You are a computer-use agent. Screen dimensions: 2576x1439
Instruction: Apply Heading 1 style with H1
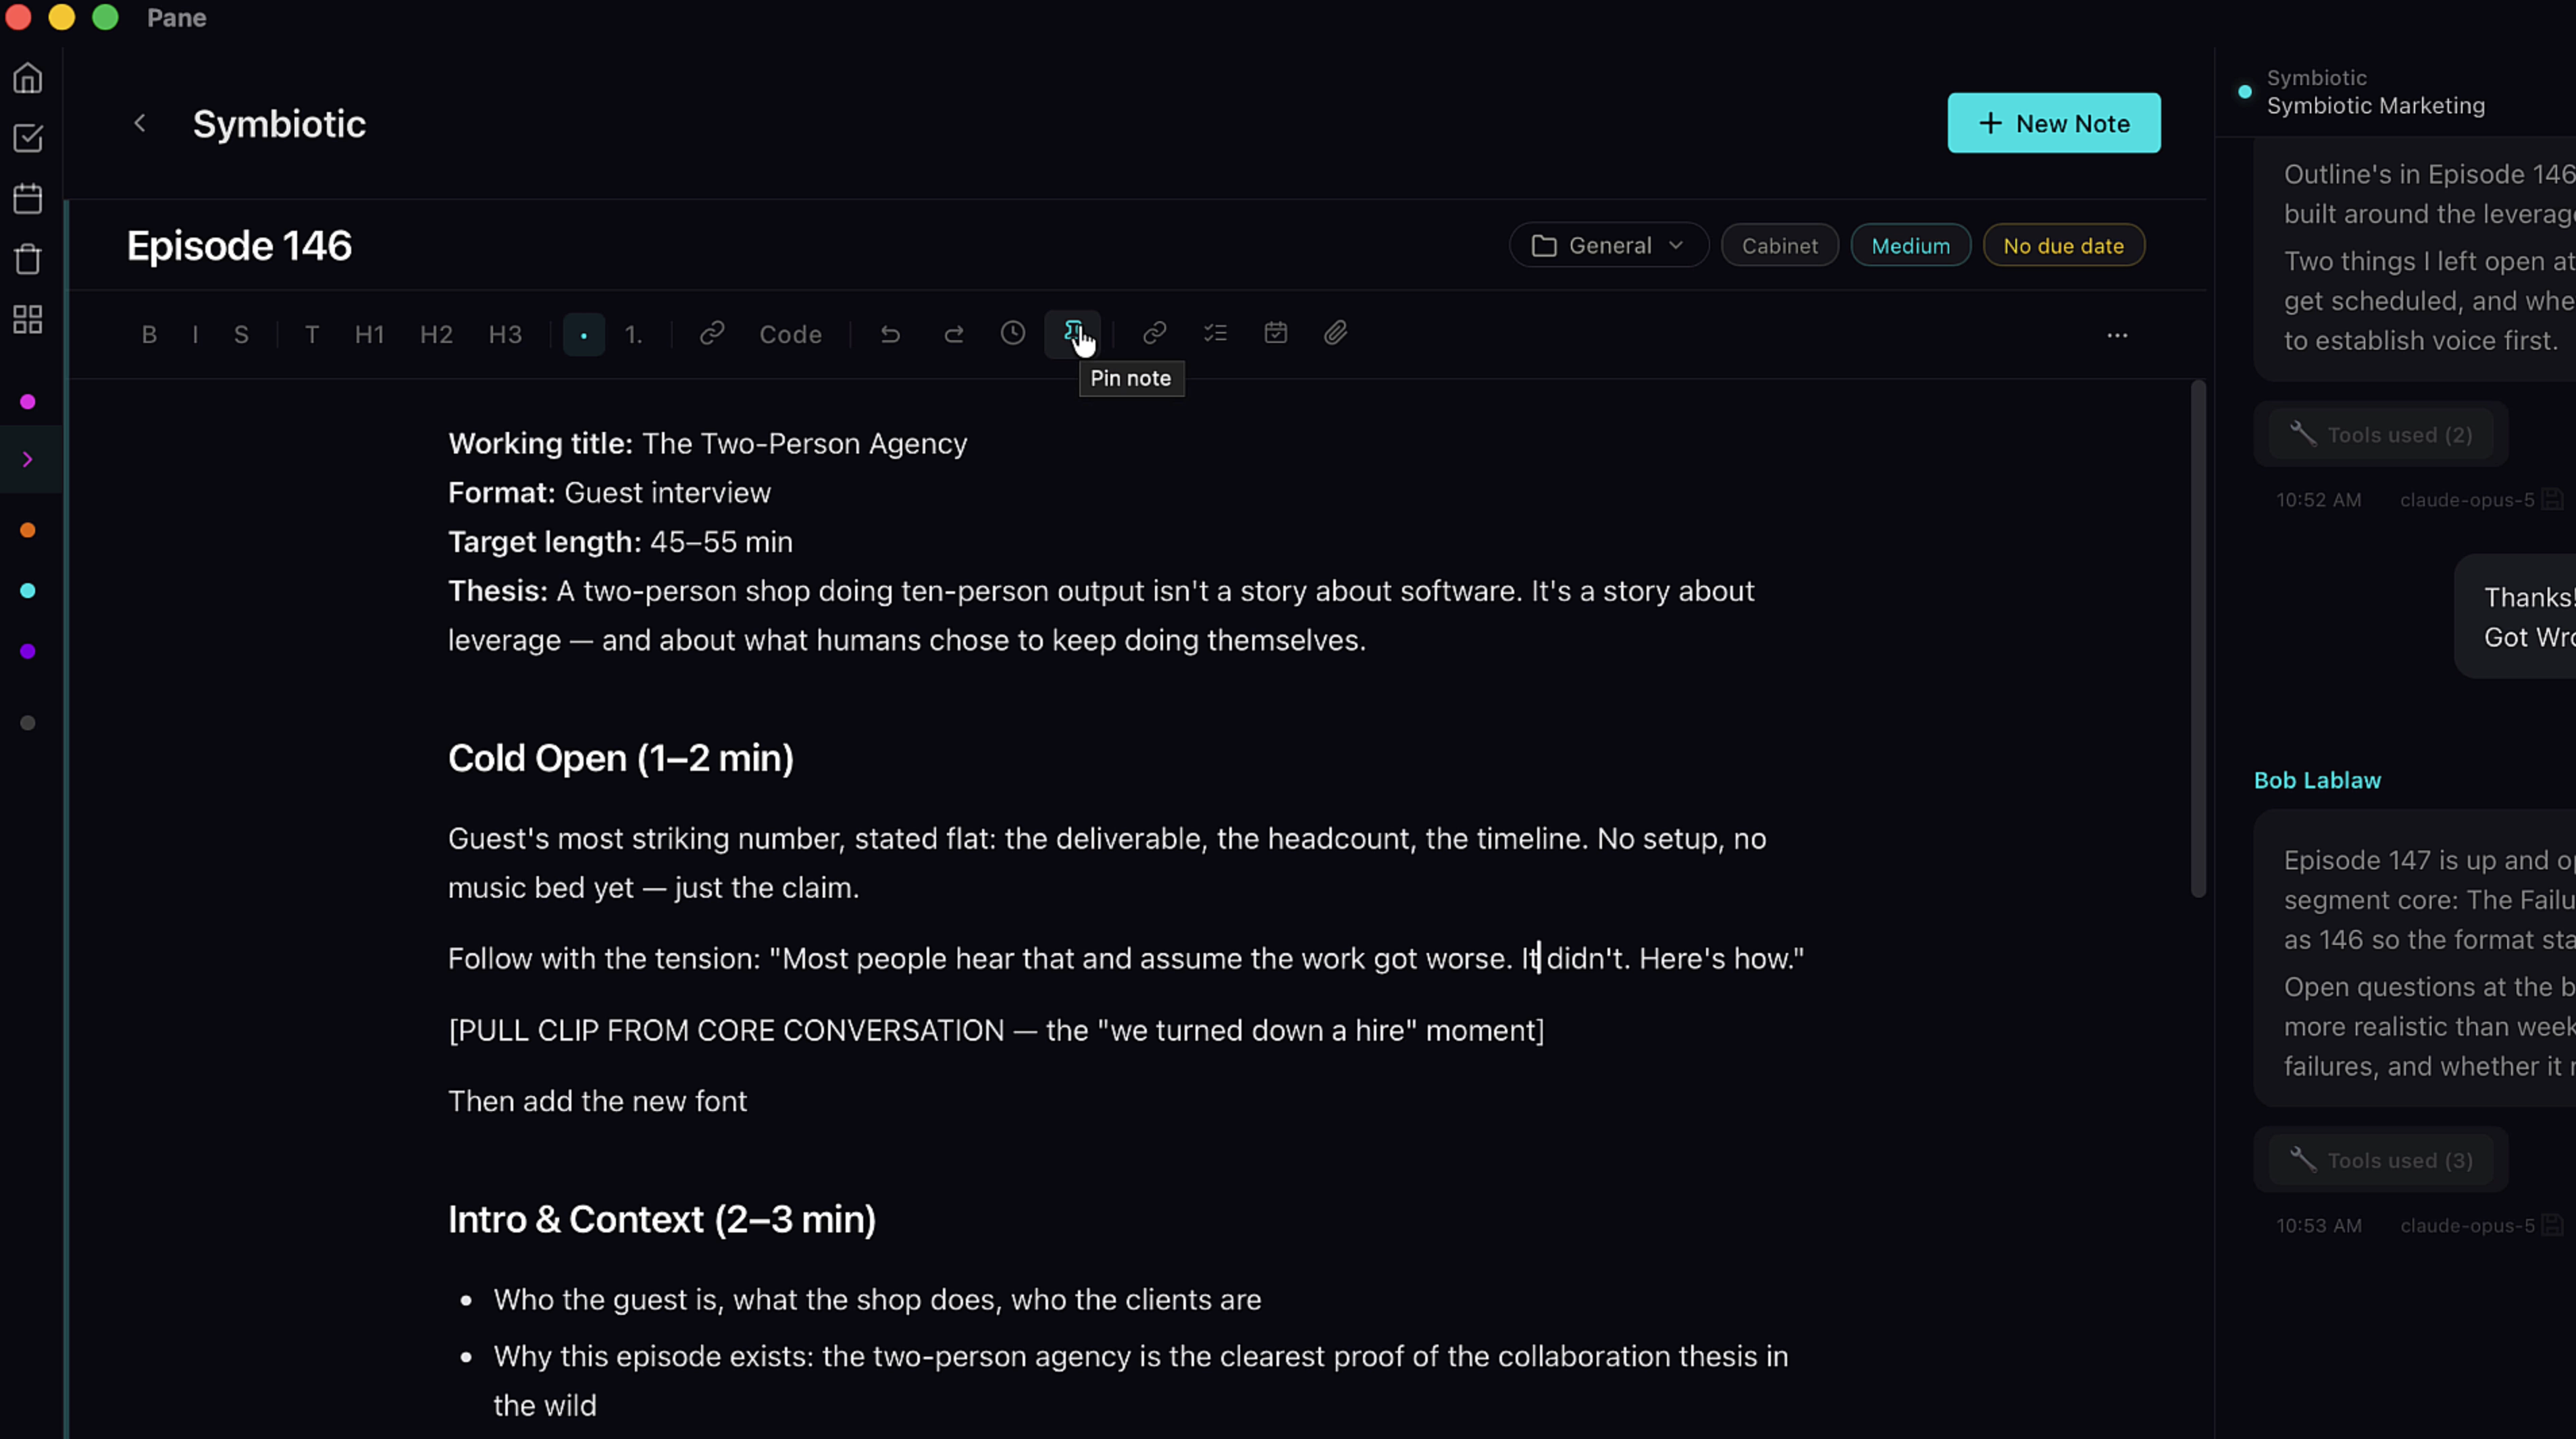click(x=370, y=335)
